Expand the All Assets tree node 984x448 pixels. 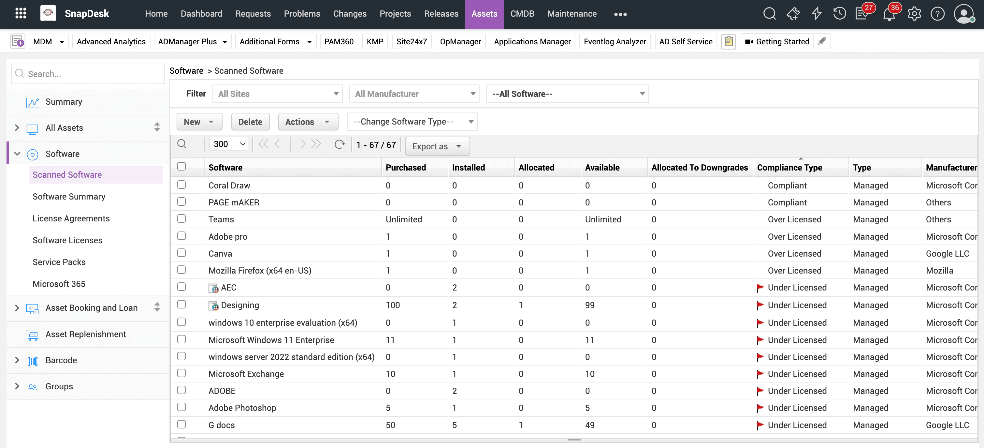click(x=17, y=127)
